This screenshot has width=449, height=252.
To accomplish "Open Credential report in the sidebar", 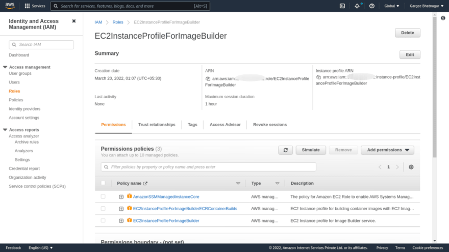I will 24,169.
